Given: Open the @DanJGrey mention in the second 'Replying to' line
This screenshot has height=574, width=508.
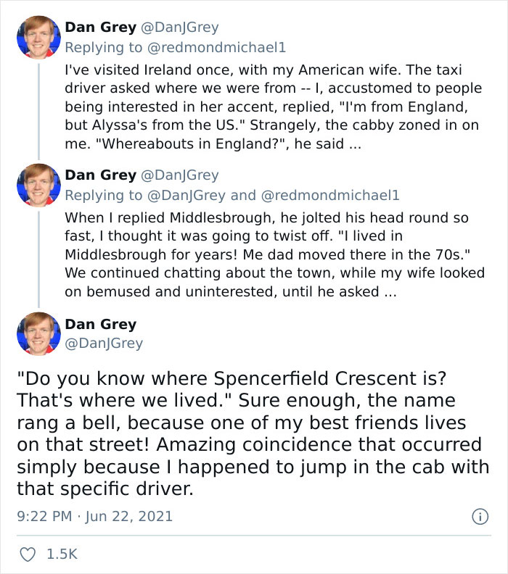Looking at the screenshot, I should tap(187, 195).
